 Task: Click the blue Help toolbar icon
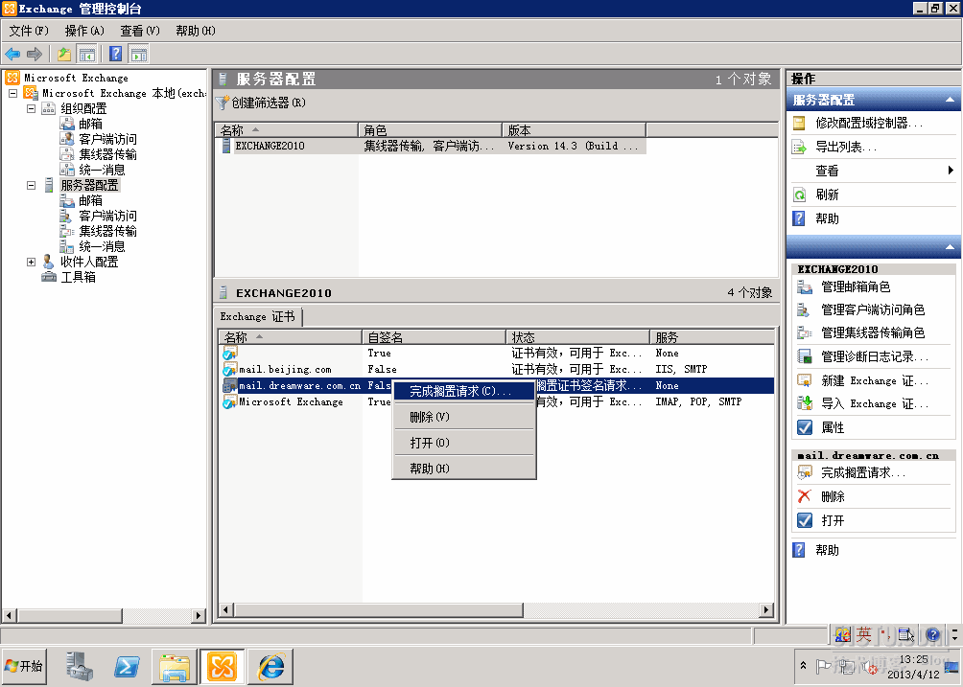[115, 54]
